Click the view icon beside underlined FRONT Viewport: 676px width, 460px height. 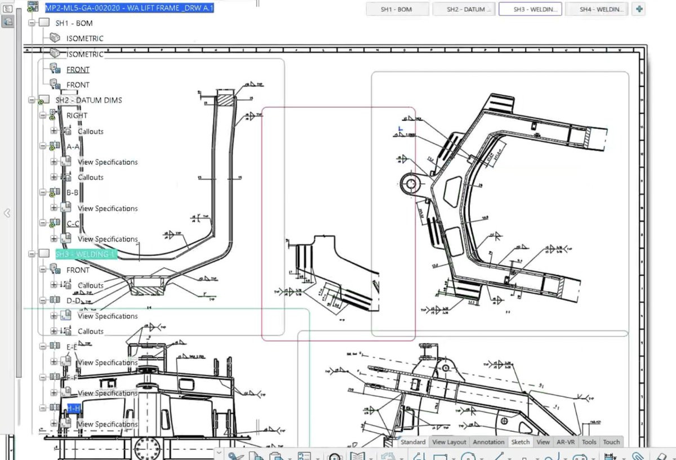55,69
